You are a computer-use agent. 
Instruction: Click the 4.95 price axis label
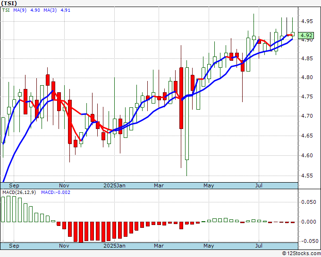pyautogui.click(x=307, y=21)
